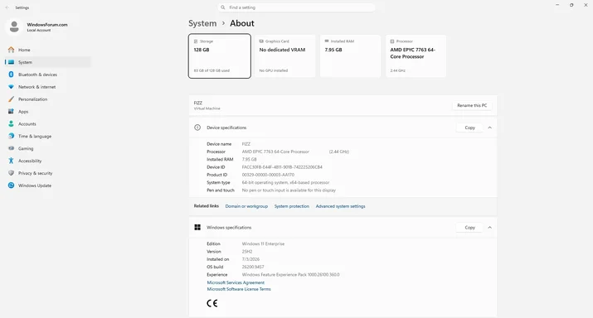593x318 pixels.
Task: Click the Network & internet wifi icon
Action: [11, 87]
